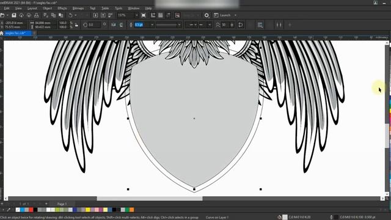Click the Save icon in the toolbar
This screenshot has width=391, height=220.
click(x=14, y=15)
